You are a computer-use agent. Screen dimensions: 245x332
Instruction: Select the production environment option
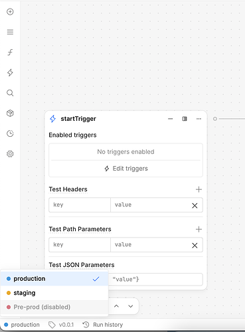point(54,279)
